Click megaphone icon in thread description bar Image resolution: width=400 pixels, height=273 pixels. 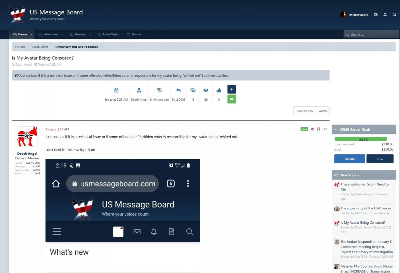(16, 75)
